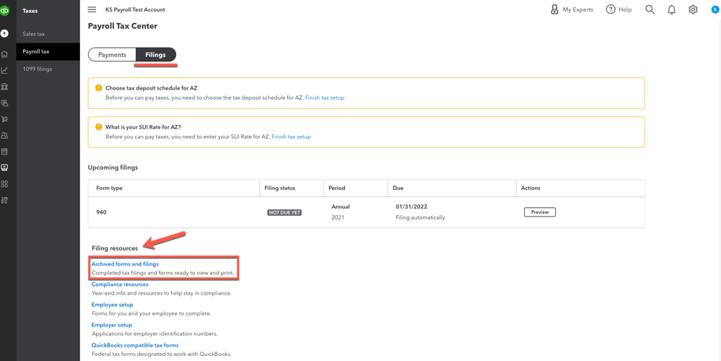The width and height of the screenshot is (721, 361).
Task: Click the plus New icon in sidebar
Action: point(4,33)
